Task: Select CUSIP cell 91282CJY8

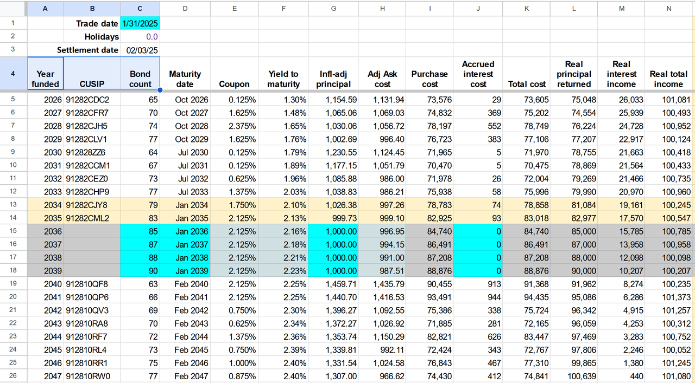Action: 92,205
